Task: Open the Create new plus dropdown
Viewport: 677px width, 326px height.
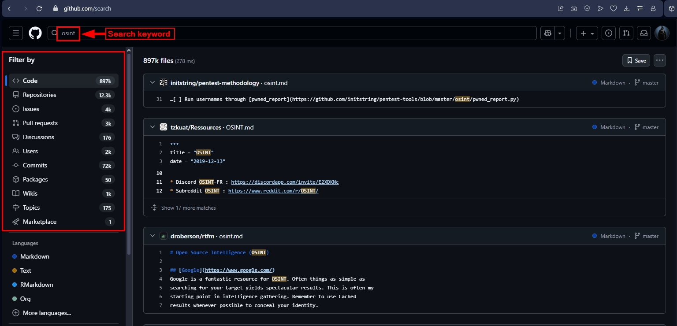Action: 587,33
